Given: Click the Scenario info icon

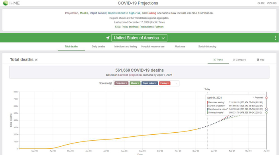Looking at the screenshot, I should pos(110,83).
